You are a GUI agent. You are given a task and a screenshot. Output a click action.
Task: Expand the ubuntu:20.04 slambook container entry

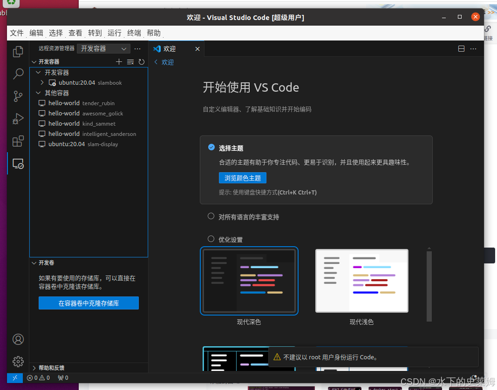pos(42,82)
